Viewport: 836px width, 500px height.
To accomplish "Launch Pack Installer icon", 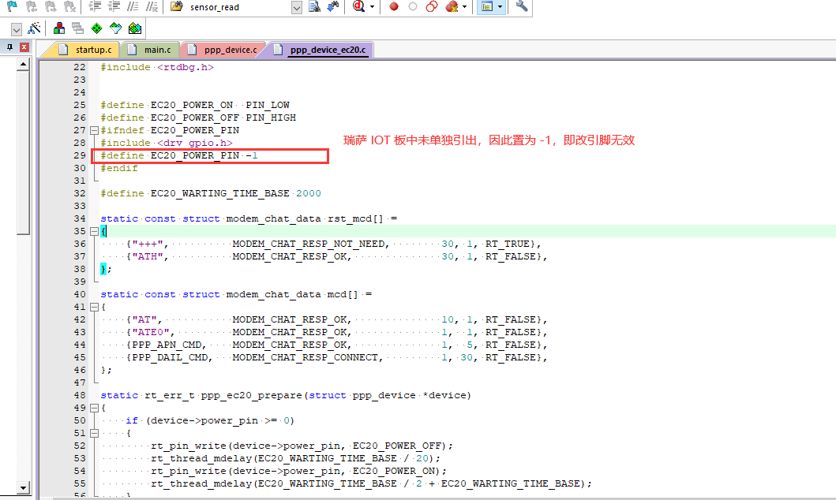I will click(x=135, y=28).
